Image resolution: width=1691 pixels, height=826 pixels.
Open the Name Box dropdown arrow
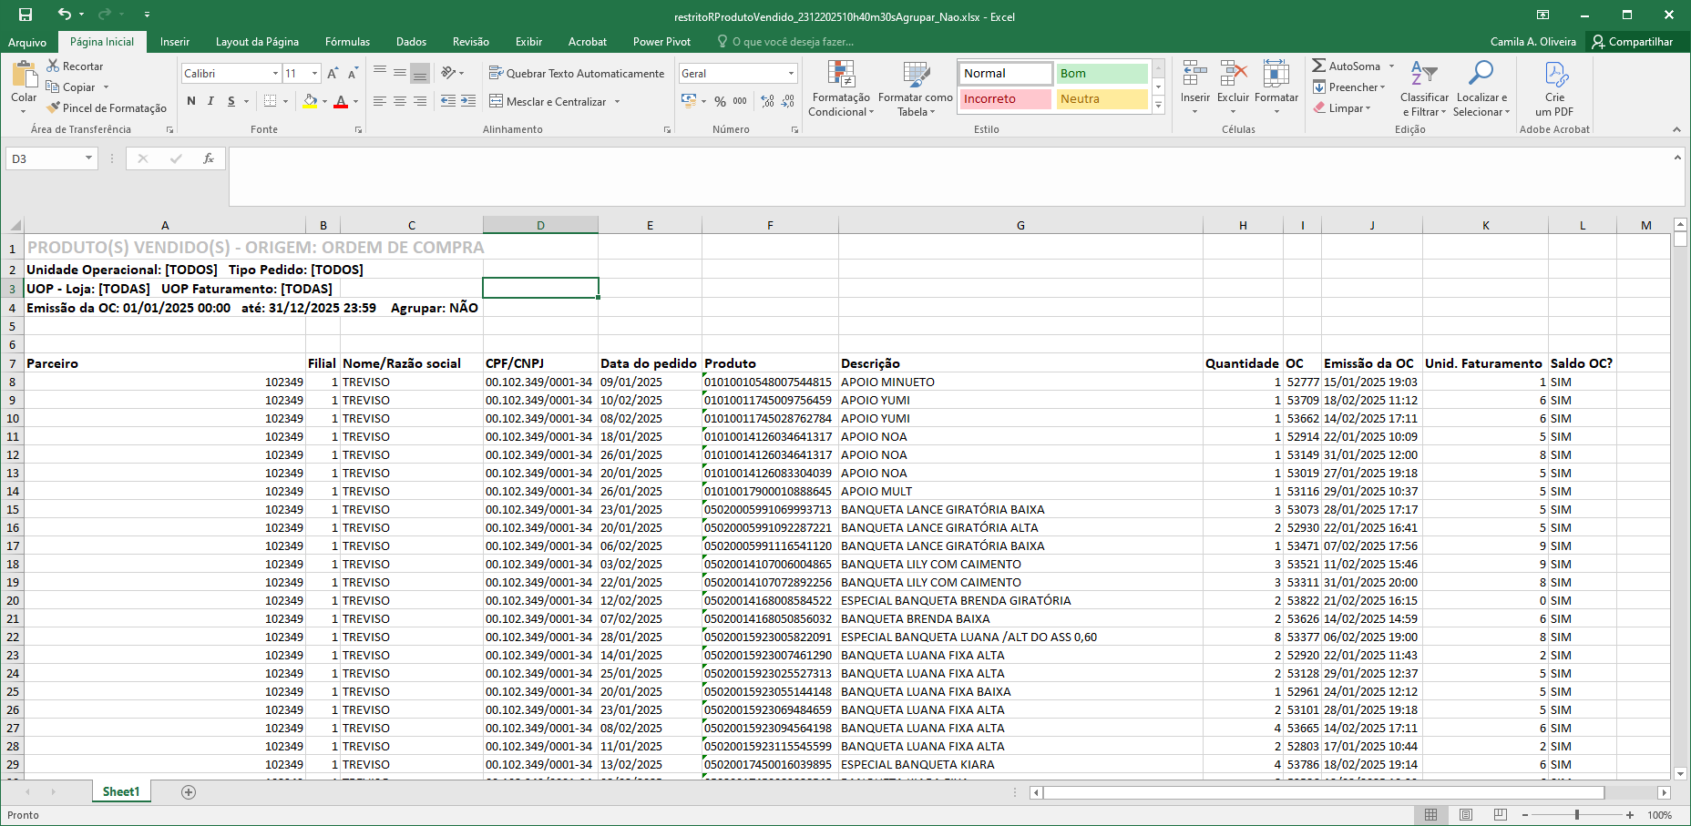(88, 158)
